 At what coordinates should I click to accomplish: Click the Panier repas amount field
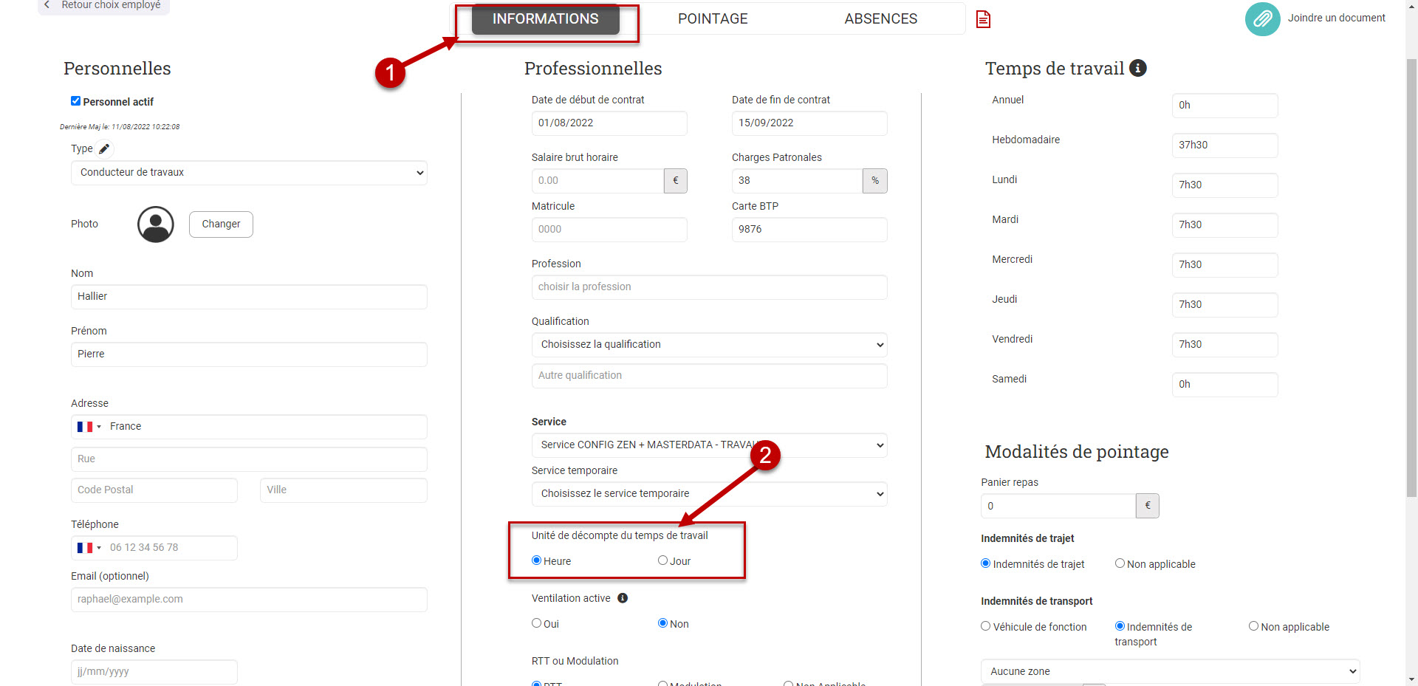(1058, 506)
